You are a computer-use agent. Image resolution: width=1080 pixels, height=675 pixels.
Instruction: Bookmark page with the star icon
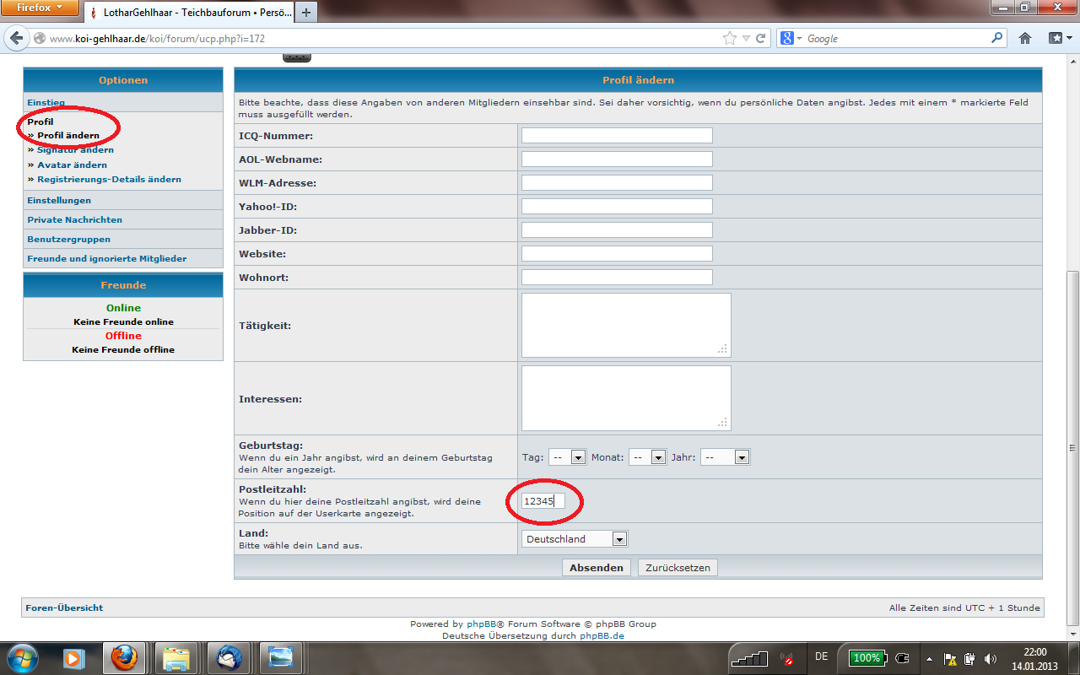730,39
